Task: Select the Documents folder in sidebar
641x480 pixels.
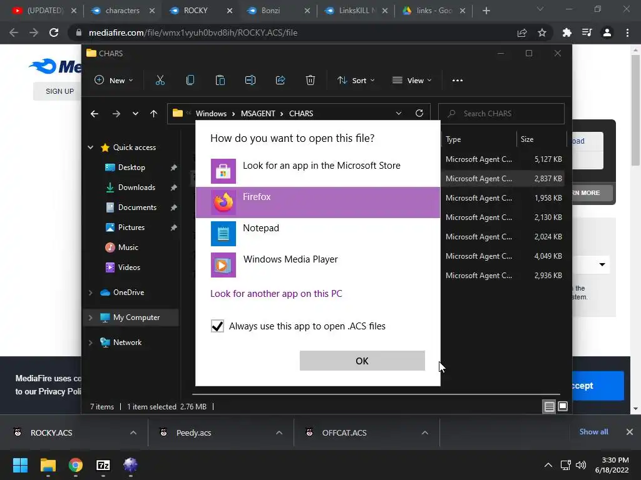Action: [137, 207]
